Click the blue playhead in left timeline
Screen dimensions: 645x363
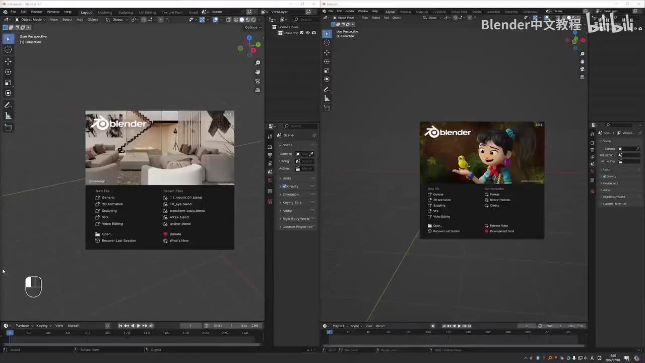tap(9, 333)
